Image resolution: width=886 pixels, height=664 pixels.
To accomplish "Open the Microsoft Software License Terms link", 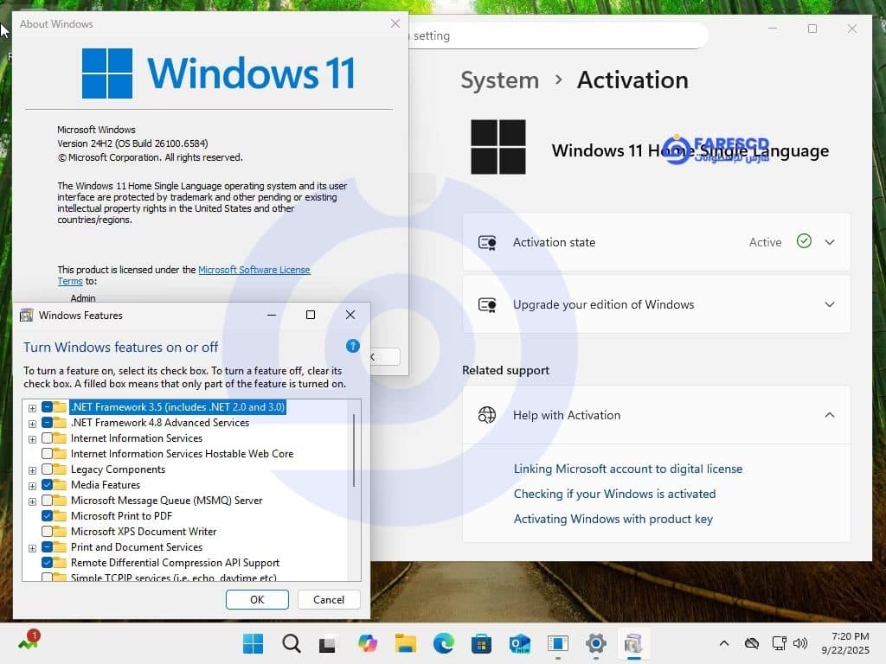I will tap(254, 270).
